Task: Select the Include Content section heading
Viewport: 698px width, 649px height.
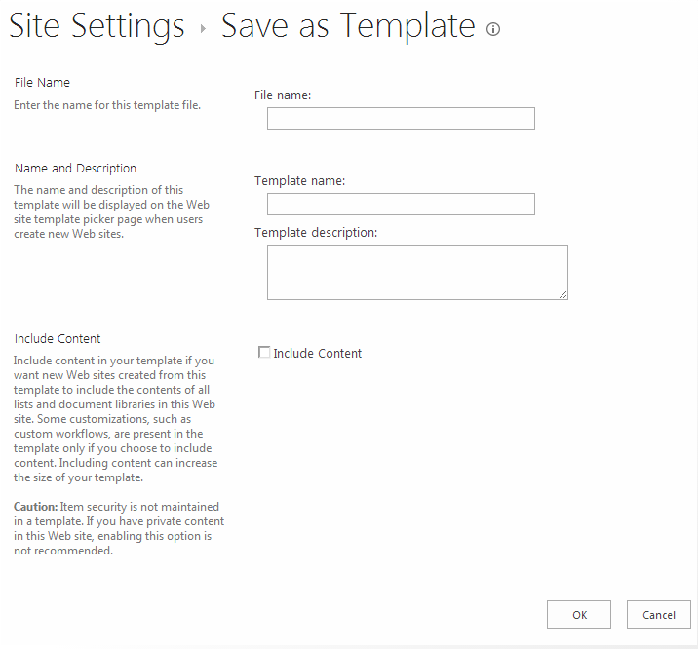Action: coord(58,339)
